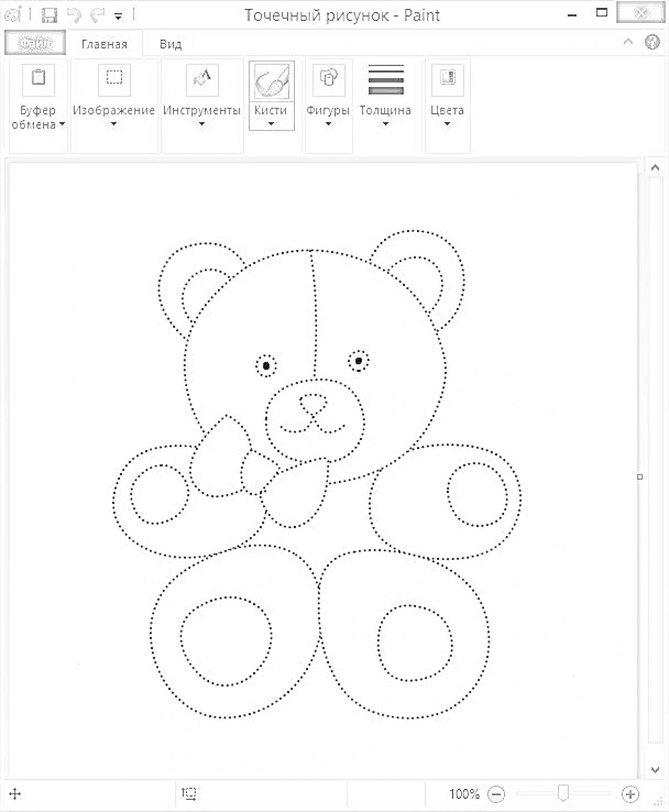Expand the Буфер обмена dropdown arrow

tap(62, 124)
